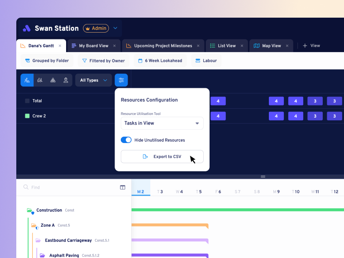Select the T 3 day header
The width and height of the screenshot is (344, 258).
[x=160, y=191]
